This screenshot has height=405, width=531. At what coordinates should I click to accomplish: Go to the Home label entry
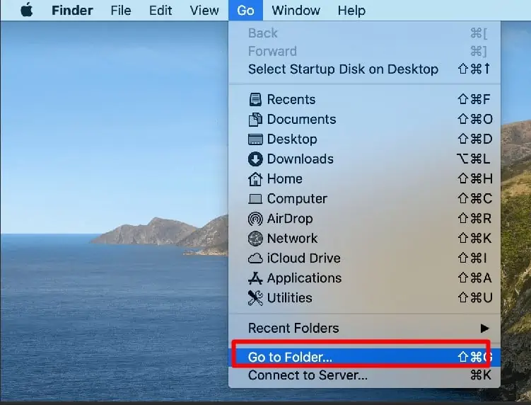click(x=285, y=179)
